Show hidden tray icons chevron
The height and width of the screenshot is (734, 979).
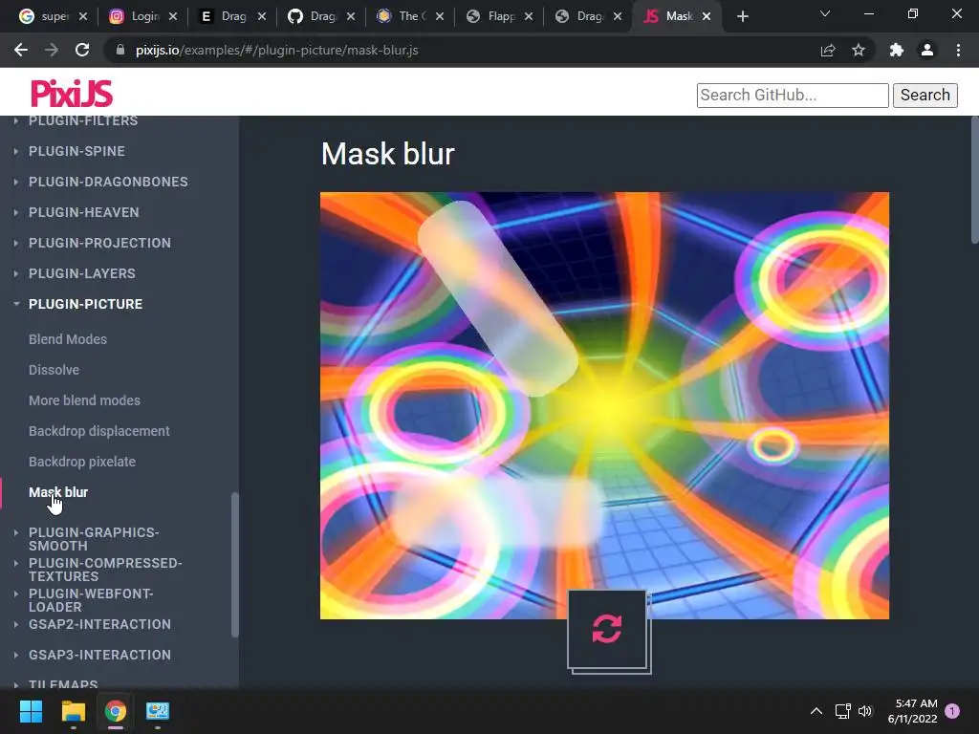point(816,711)
